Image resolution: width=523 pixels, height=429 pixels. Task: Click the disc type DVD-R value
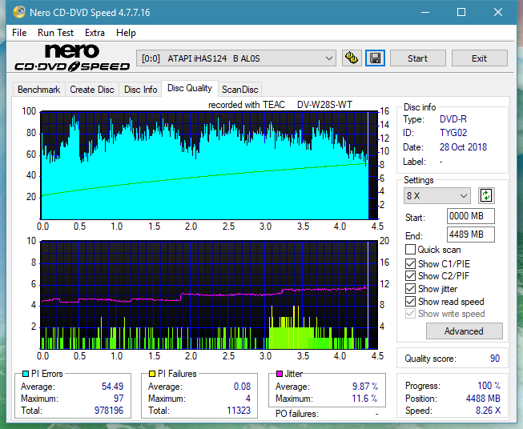click(453, 119)
